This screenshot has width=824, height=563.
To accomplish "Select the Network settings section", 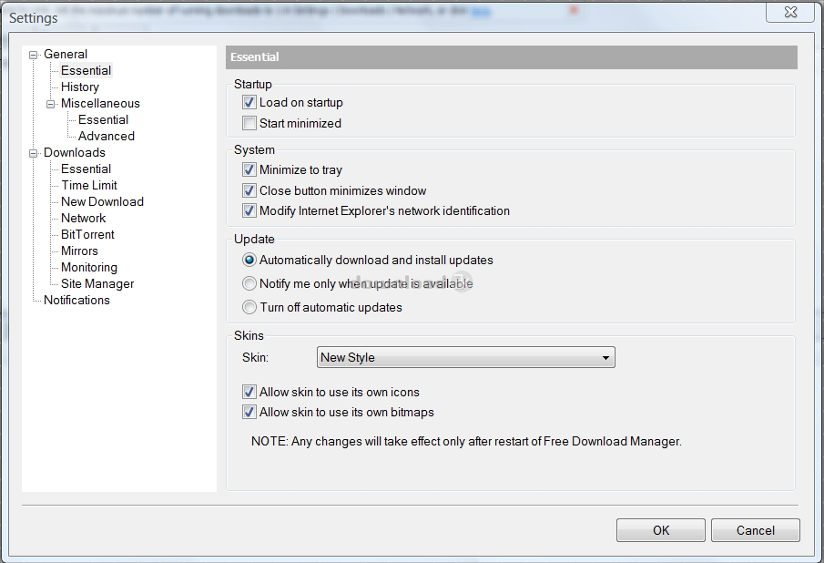I will 82,218.
